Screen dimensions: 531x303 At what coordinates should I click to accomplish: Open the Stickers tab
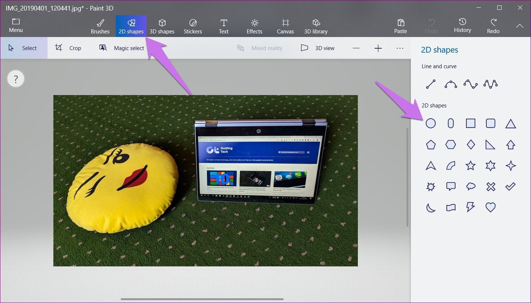click(x=193, y=26)
